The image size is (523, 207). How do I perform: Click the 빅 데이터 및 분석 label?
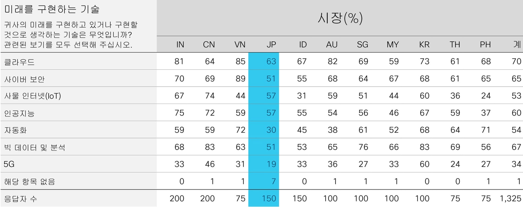[x=35, y=148]
